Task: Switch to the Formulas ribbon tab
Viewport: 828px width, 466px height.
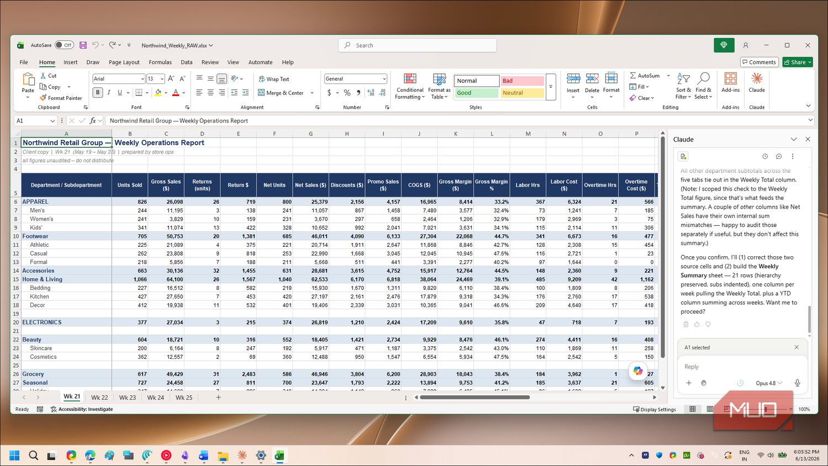Action: 160,62
